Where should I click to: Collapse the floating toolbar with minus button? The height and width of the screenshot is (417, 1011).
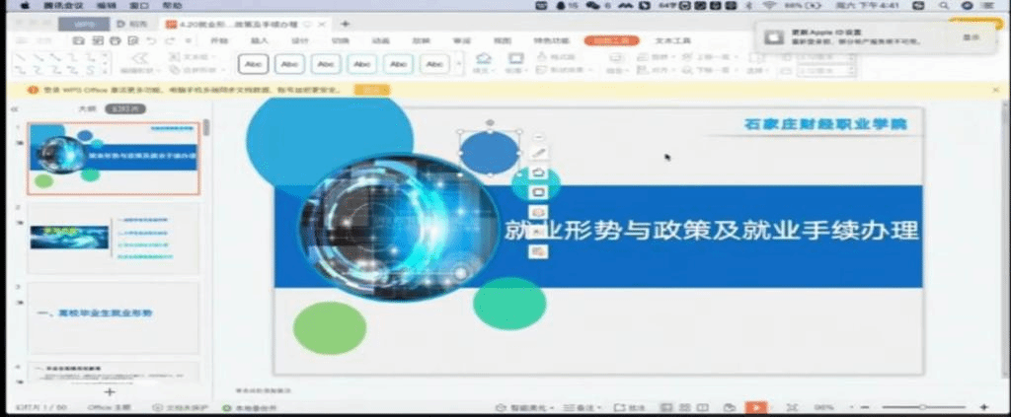pyautogui.click(x=538, y=136)
